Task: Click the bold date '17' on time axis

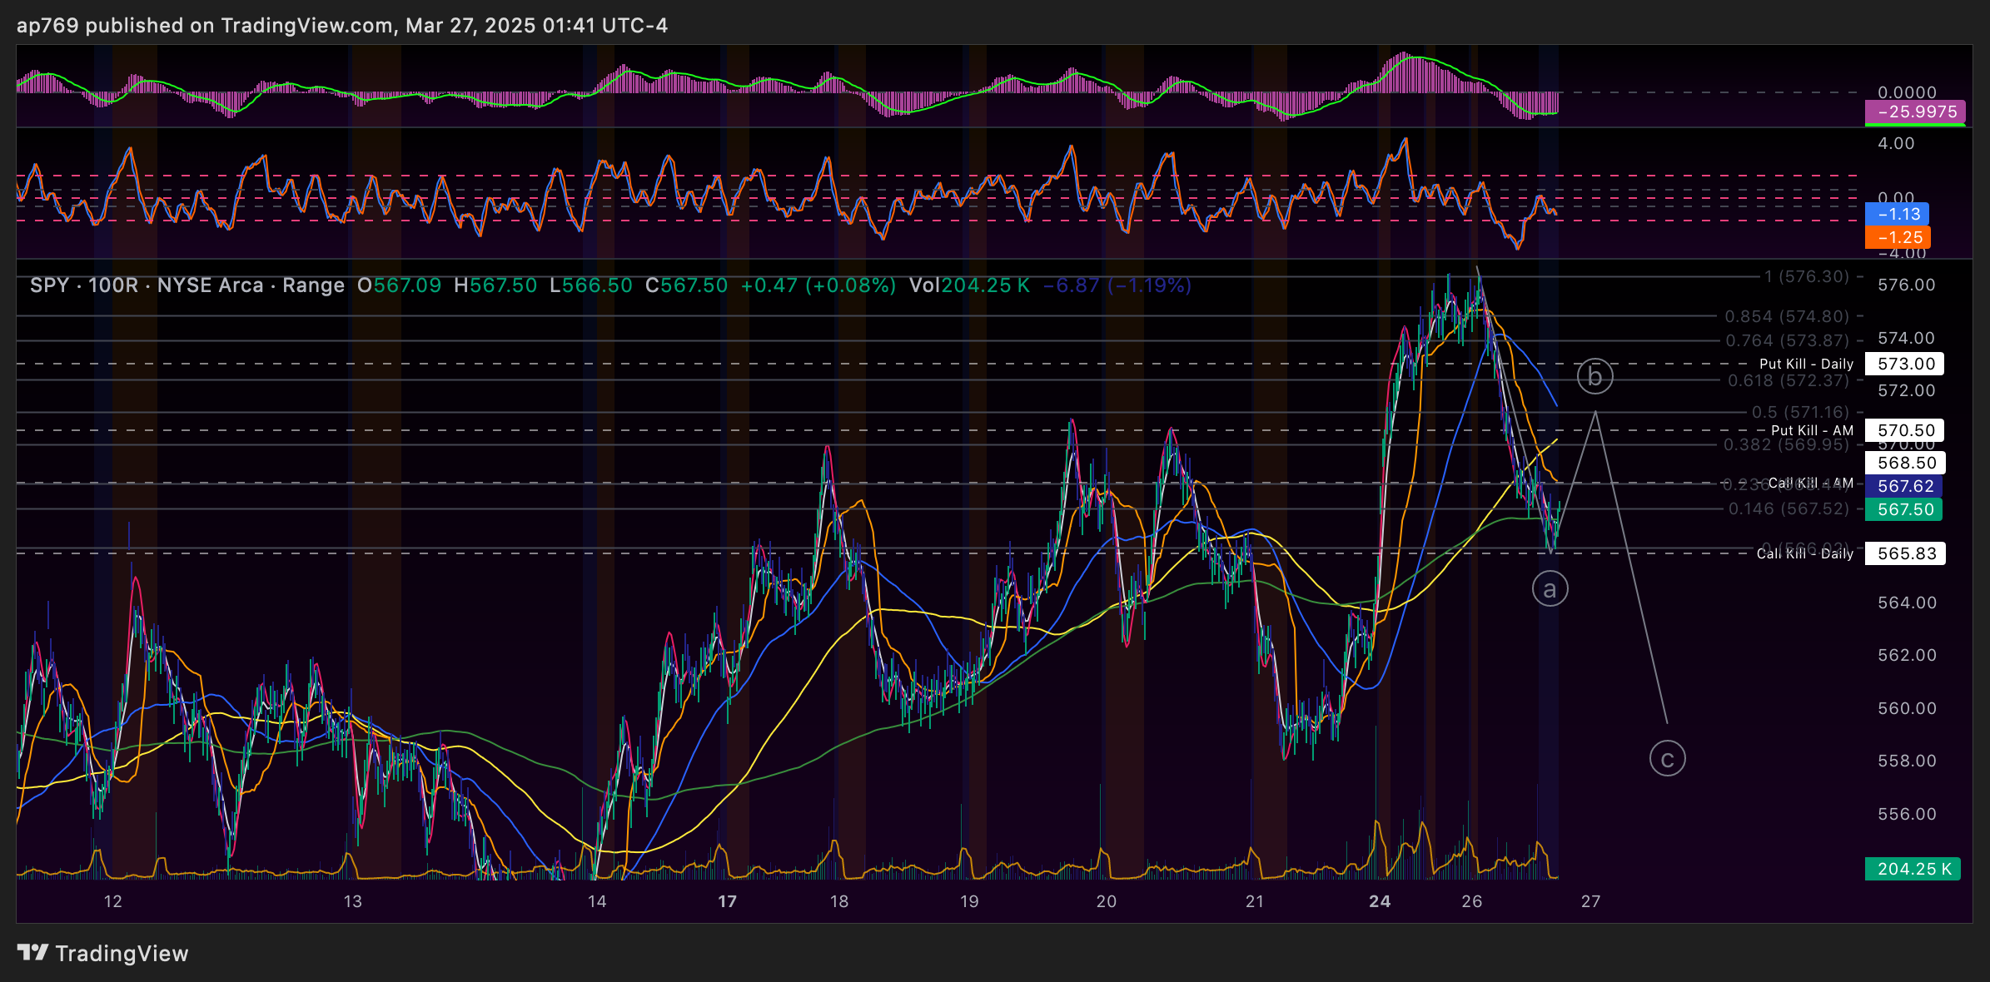Action: 728,901
